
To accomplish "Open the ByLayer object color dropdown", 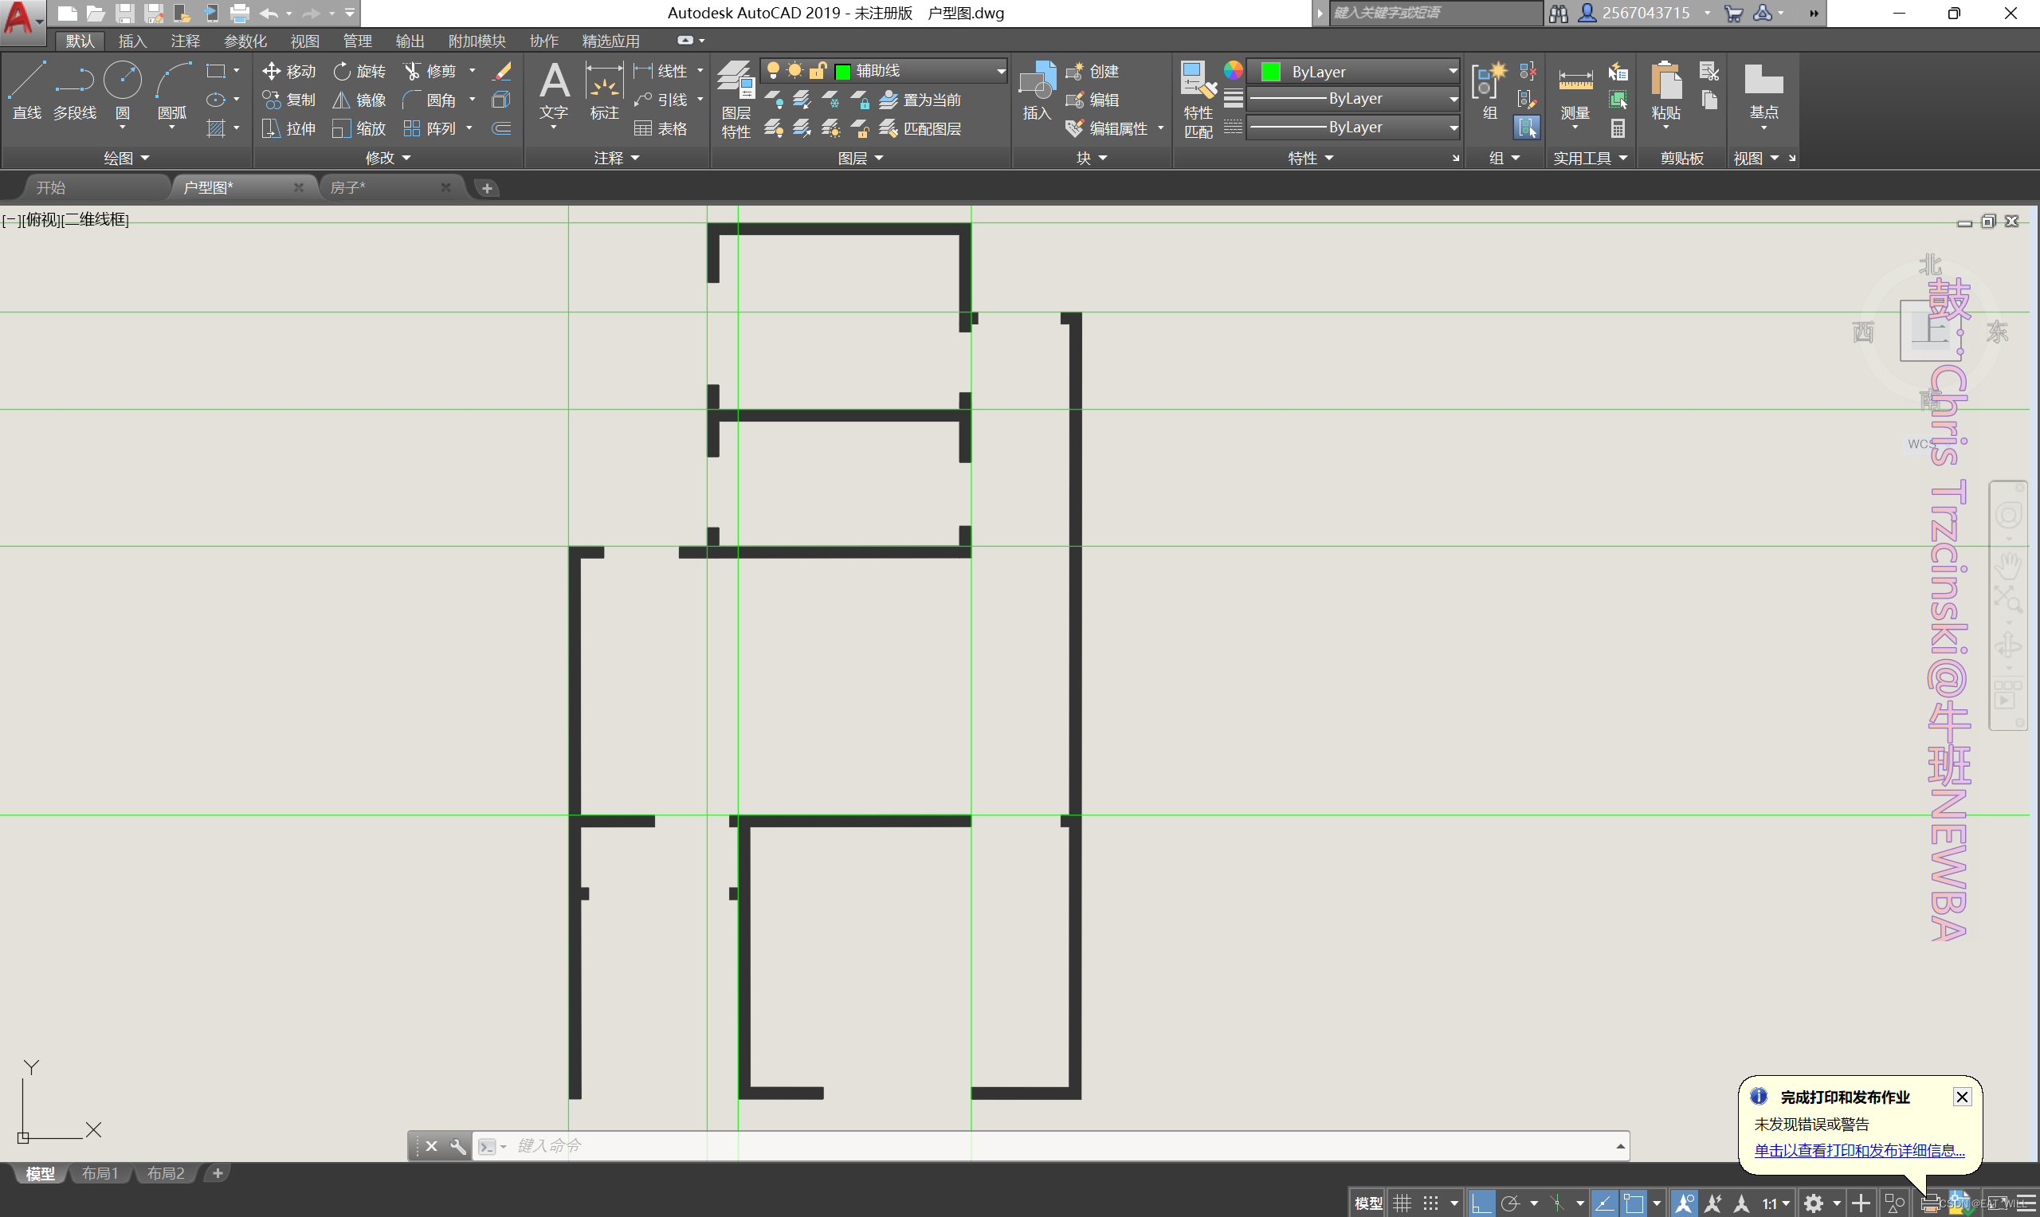I will coord(1452,72).
